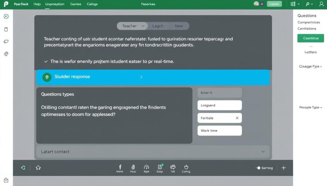Select the Fesorkes header item

coord(148,4)
